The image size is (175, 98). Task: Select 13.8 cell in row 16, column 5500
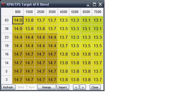pos(75,54)
